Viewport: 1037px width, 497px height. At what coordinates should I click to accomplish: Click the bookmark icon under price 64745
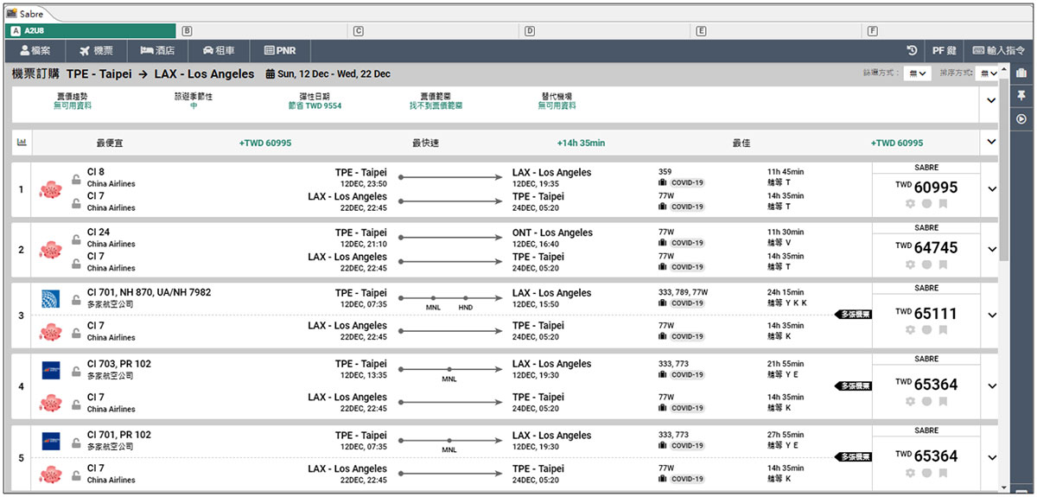click(x=943, y=264)
